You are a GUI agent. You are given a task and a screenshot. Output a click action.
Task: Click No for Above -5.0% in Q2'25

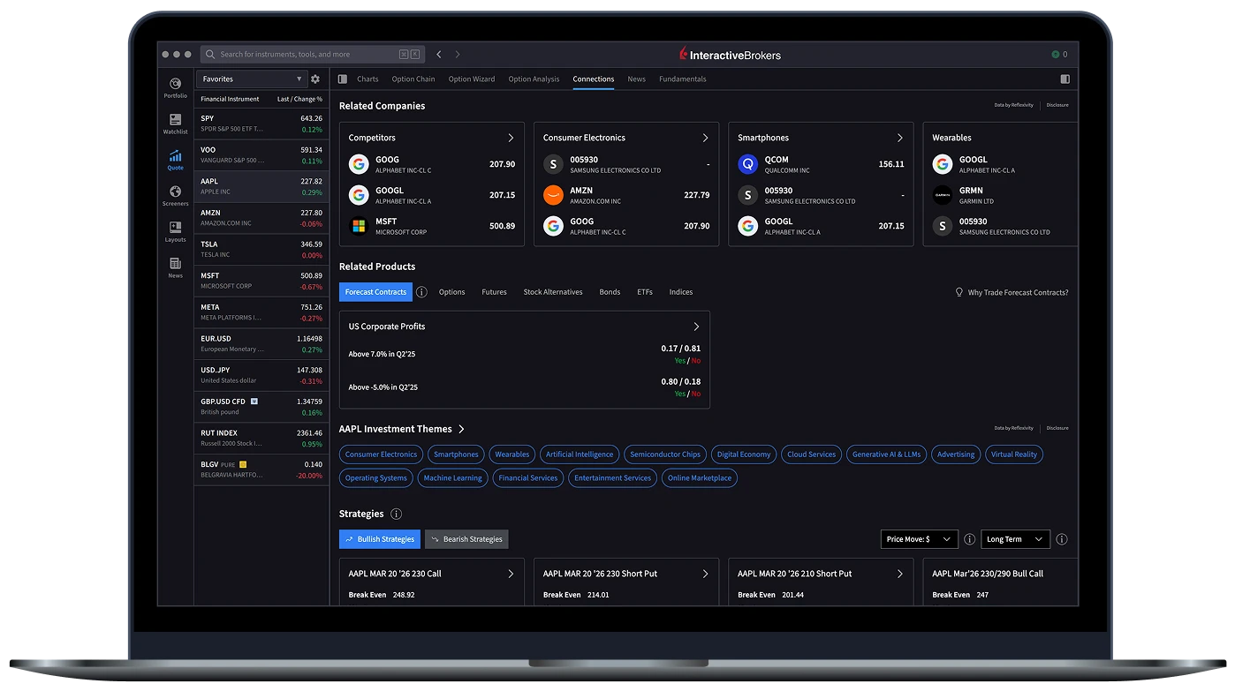696,394
